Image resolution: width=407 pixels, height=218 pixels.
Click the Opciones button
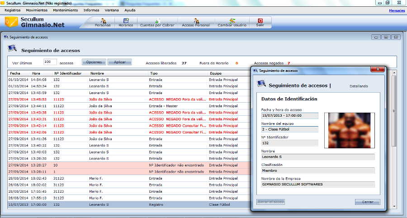coord(94,62)
